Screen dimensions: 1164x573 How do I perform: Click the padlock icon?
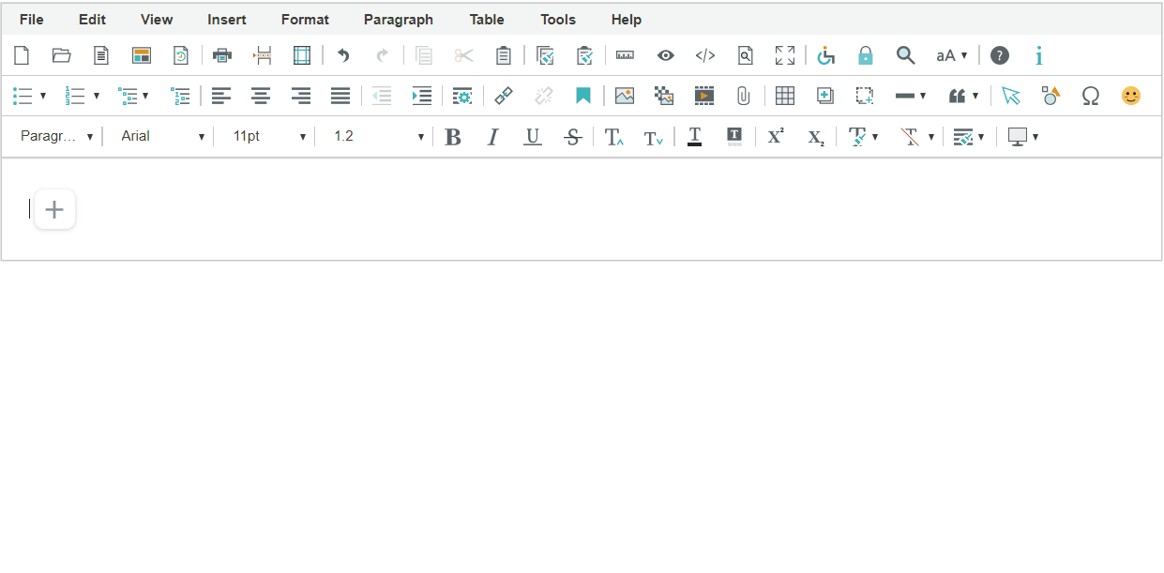(866, 55)
